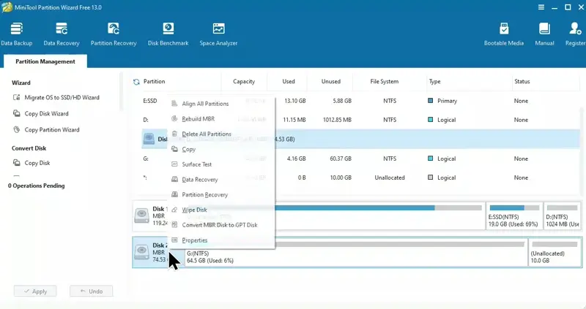Image resolution: width=586 pixels, height=309 pixels.
Task: Select Wipe Disk menu entry
Action: (221, 210)
